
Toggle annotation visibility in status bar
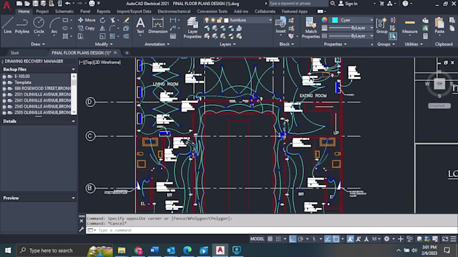pyautogui.click(x=350, y=239)
